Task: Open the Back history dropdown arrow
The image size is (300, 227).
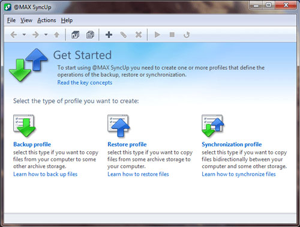Action: click(24, 35)
